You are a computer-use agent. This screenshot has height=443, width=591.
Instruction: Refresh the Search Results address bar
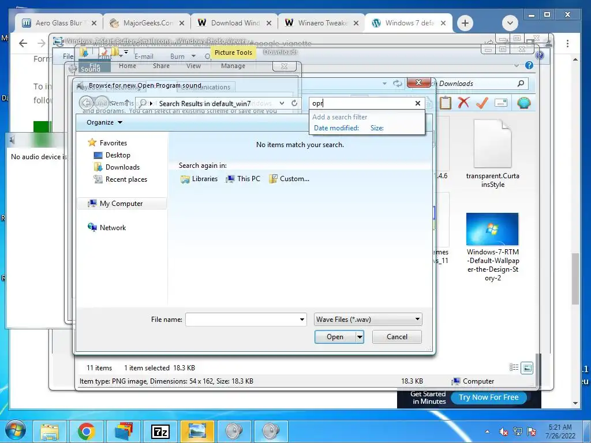point(294,103)
